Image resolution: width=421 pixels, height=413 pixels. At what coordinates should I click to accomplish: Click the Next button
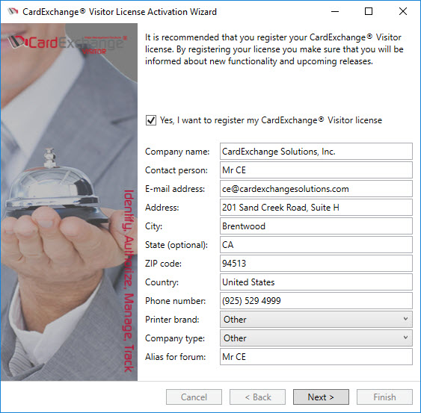[321, 397]
